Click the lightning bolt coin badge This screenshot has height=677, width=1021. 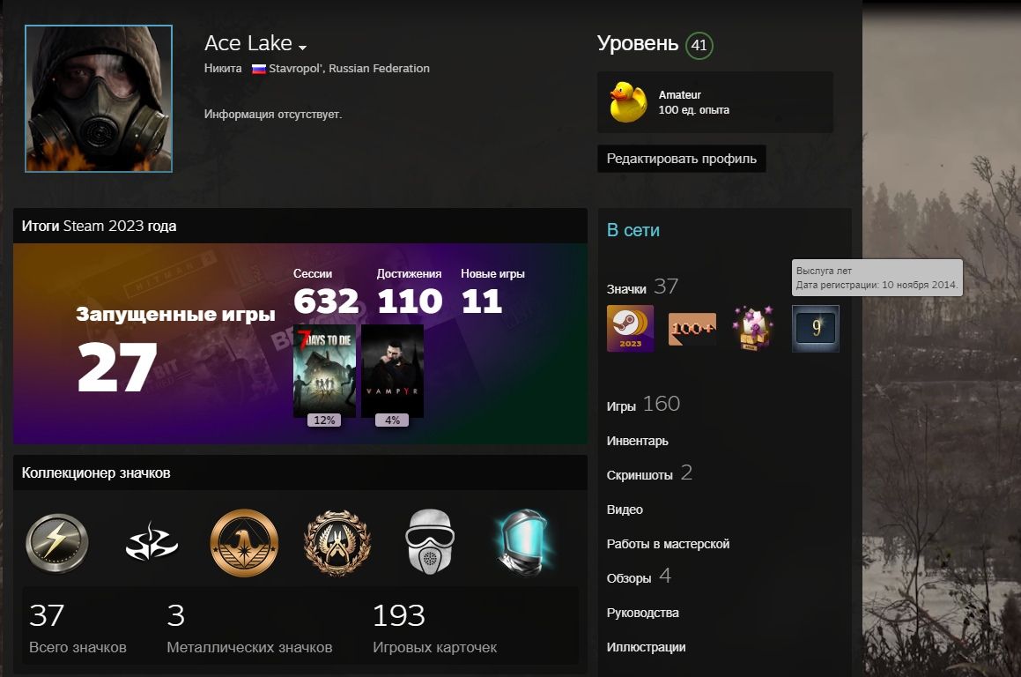click(x=57, y=543)
